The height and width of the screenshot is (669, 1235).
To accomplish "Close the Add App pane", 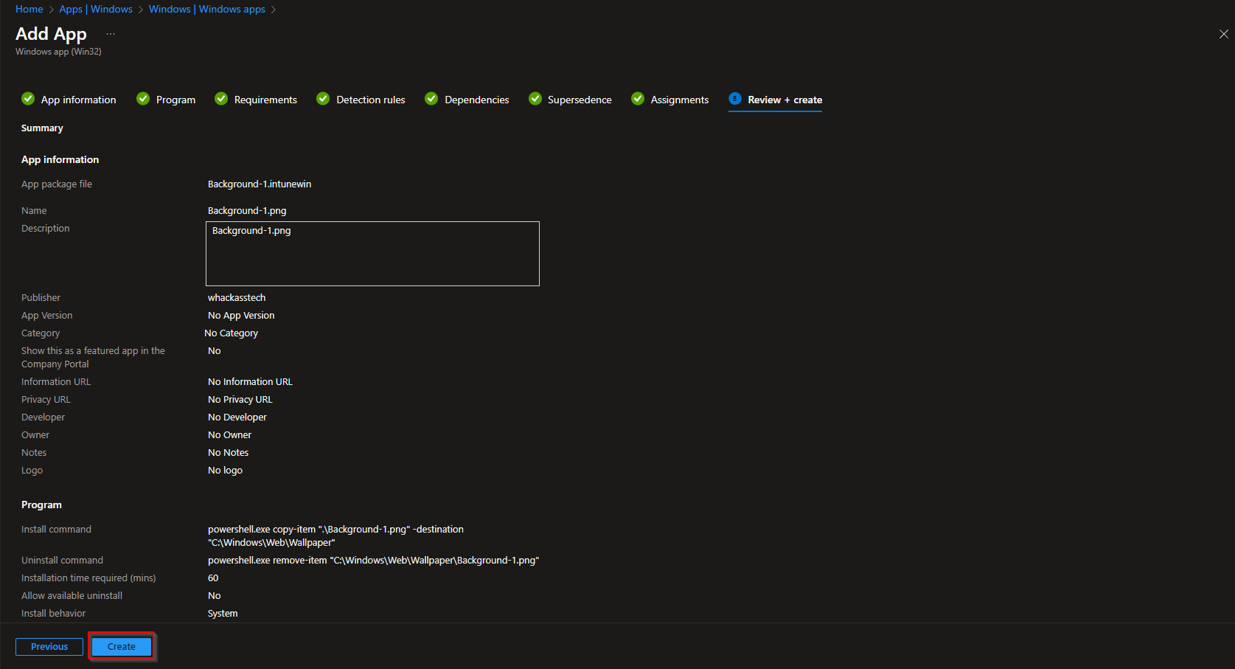I will (1224, 33).
